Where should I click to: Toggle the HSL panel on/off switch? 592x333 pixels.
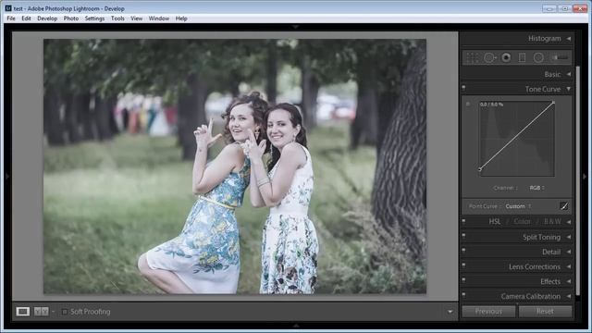464,221
